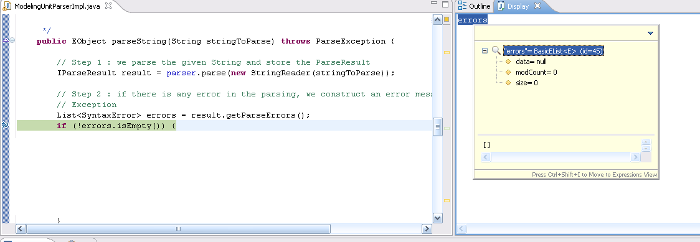Click Display view horizontal scroll left arrow

pyautogui.click(x=461, y=229)
